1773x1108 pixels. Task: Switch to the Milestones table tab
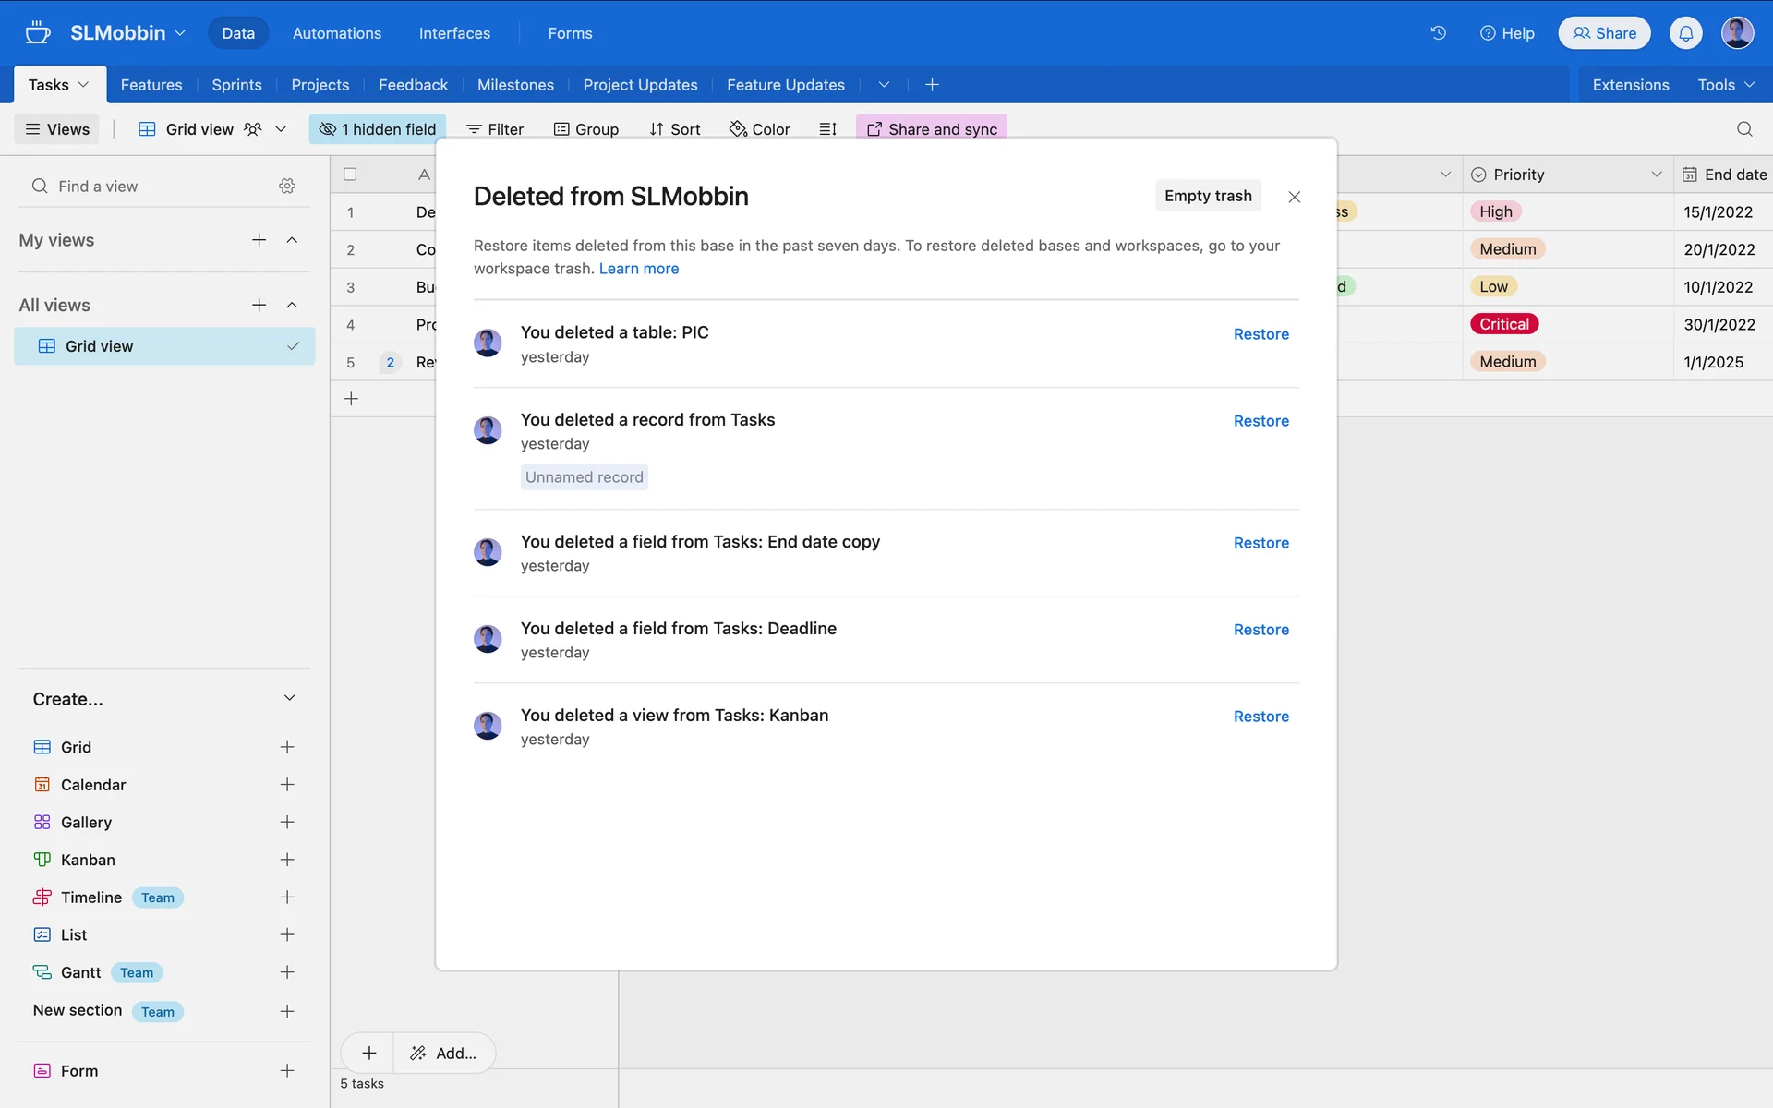(x=515, y=85)
